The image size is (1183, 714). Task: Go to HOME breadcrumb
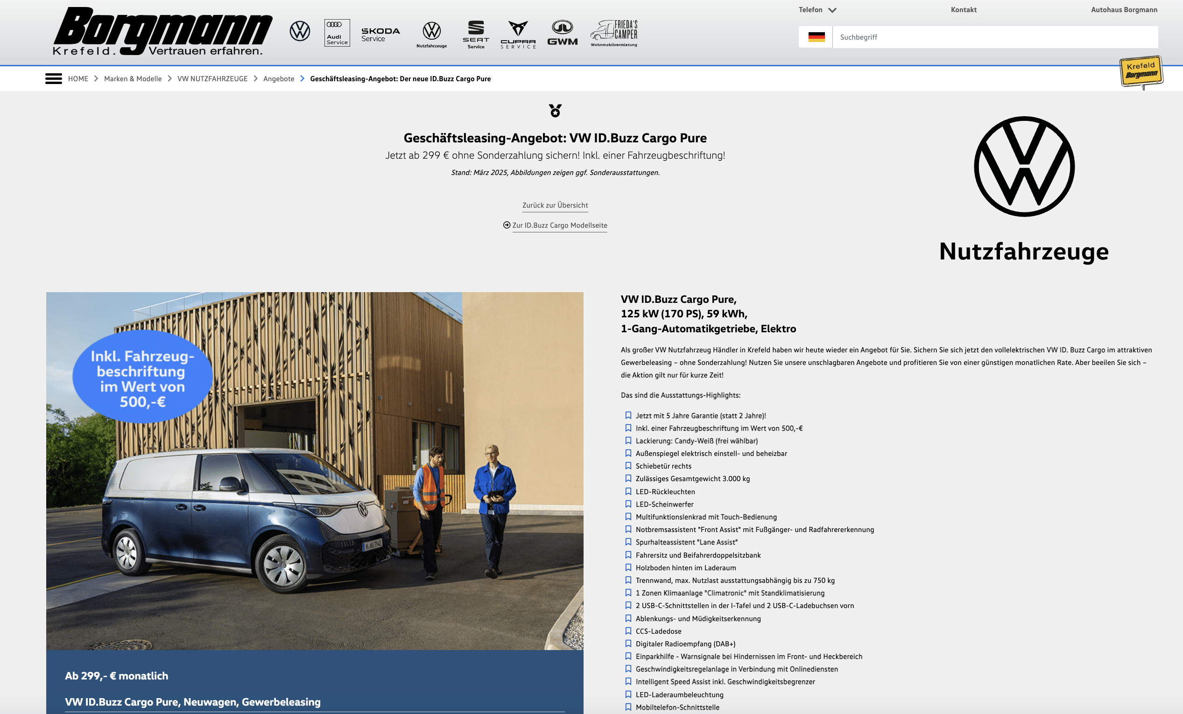click(x=78, y=79)
